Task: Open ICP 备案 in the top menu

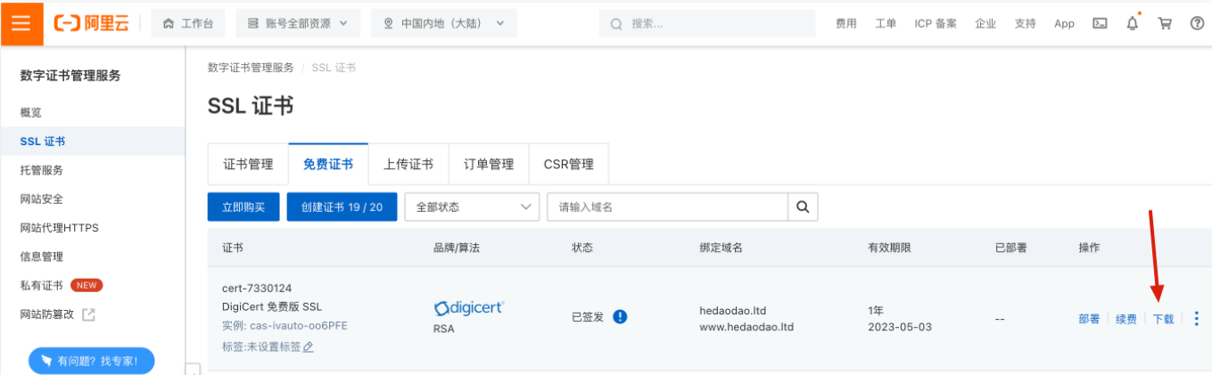Action: (x=936, y=24)
